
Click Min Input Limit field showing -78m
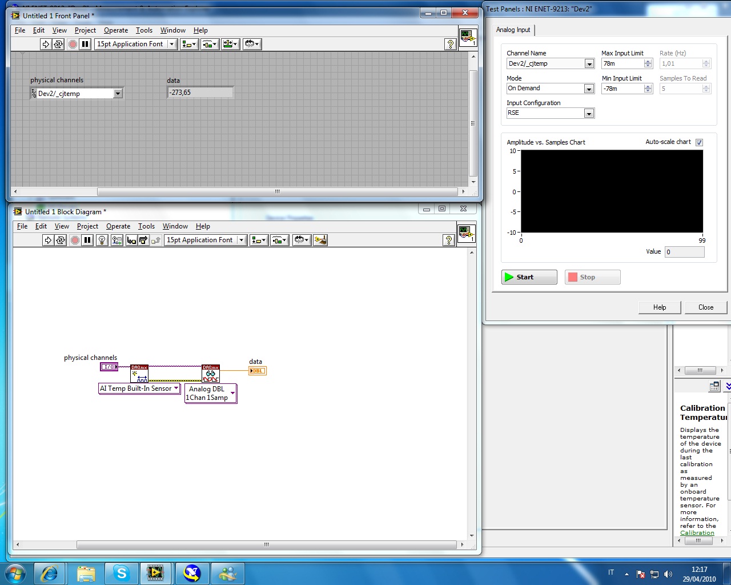pos(622,89)
